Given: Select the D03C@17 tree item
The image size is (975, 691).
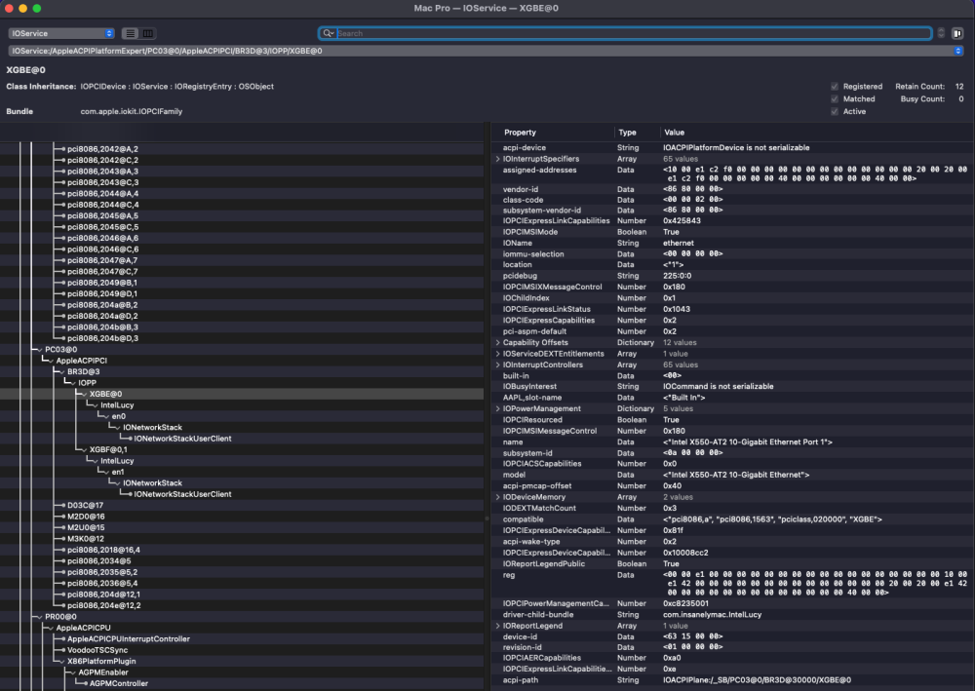Looking at the screenshot, I should (x=85, y=506).
